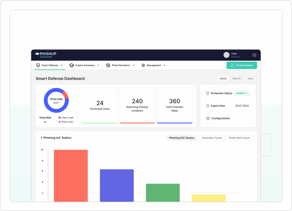This screenshot has height=211, width=292.
Task: Click the Smart Defense shield icon
Action: 38,65
